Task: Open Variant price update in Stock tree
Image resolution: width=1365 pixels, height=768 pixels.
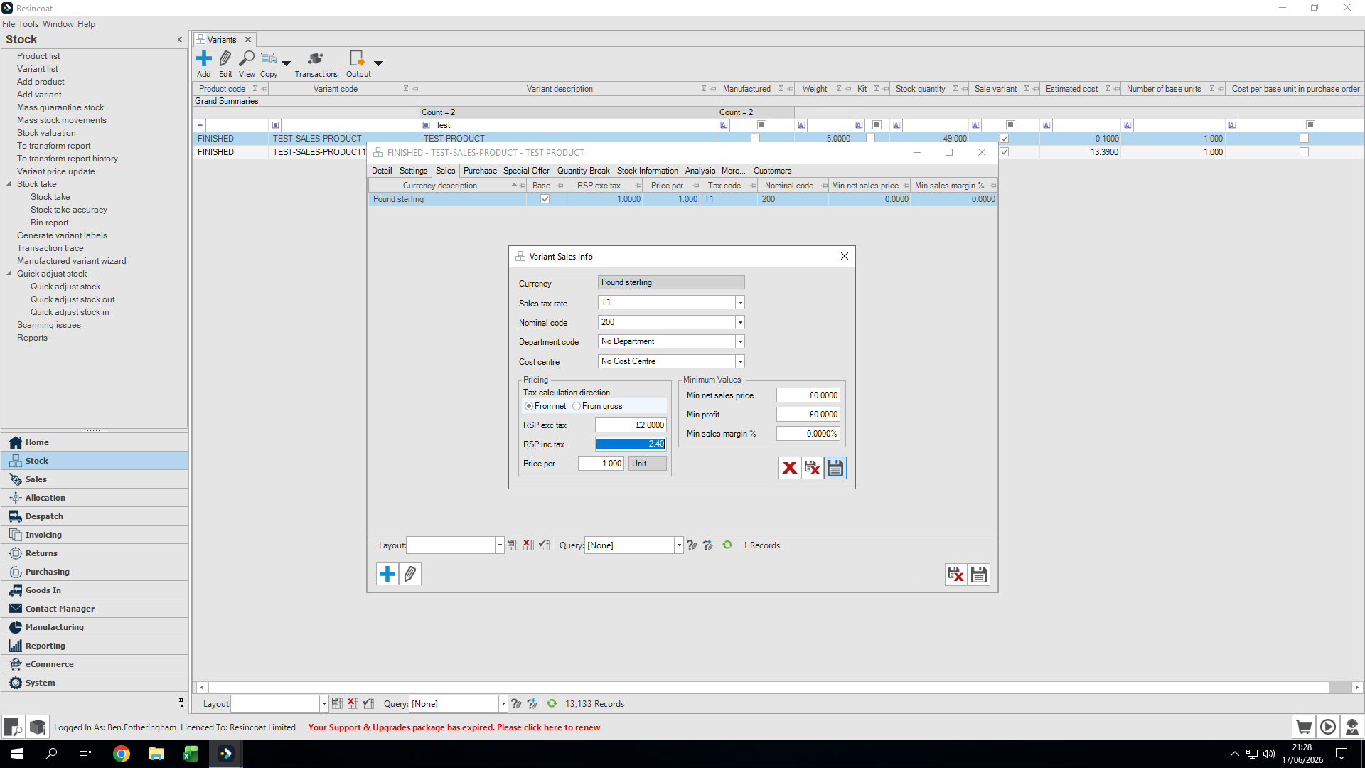Action: pos(56,171)
